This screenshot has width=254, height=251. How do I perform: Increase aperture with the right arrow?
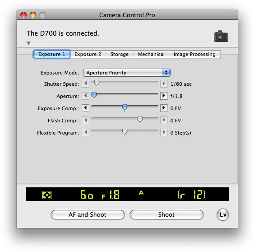[164, 96]
